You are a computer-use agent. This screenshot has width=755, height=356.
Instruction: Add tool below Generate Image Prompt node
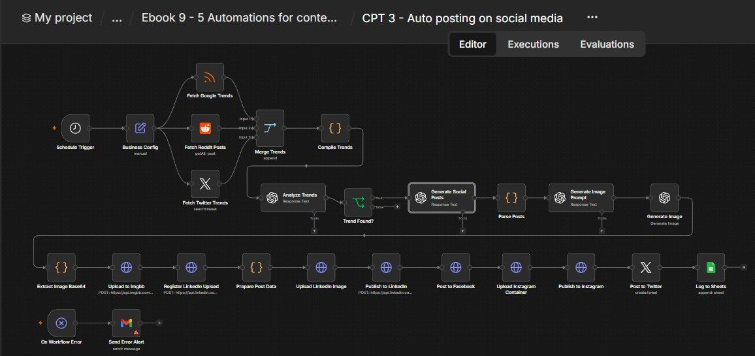tap(602, 231)
